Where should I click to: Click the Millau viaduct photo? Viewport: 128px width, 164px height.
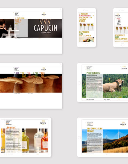coord(116,141)
